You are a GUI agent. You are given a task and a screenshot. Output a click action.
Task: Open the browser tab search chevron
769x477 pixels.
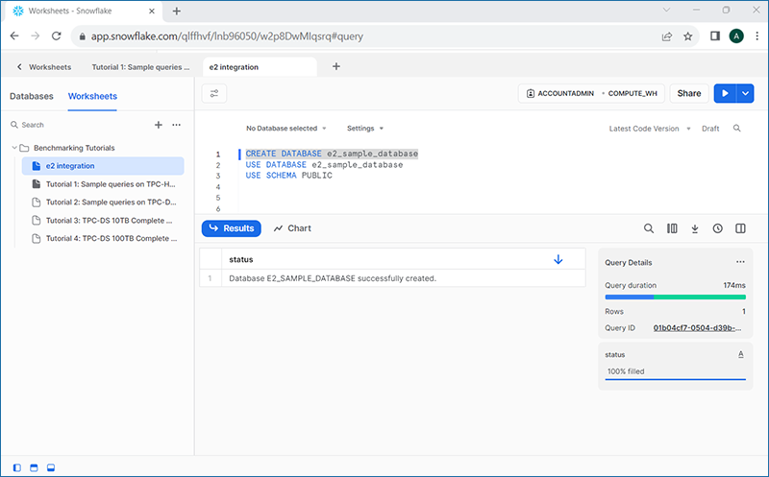tap(666, 10)
